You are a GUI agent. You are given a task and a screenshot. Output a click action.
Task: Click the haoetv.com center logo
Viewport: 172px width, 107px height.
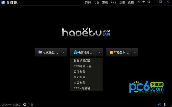(86, 32)
